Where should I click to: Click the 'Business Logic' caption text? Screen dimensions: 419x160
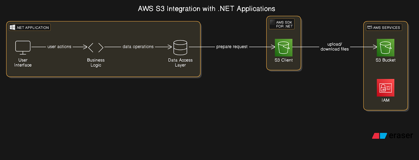(x=96, y=63)
